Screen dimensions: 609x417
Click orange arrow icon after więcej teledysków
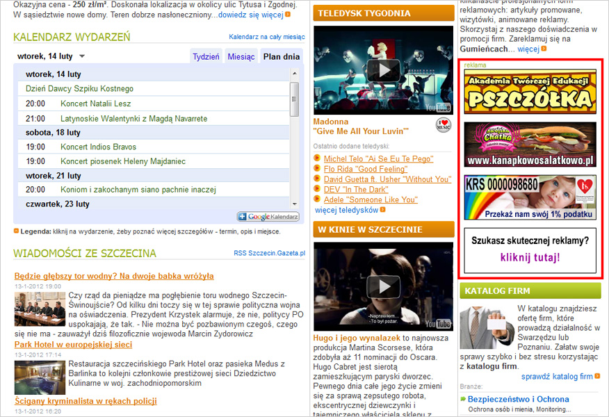click(x=382, y=210)
